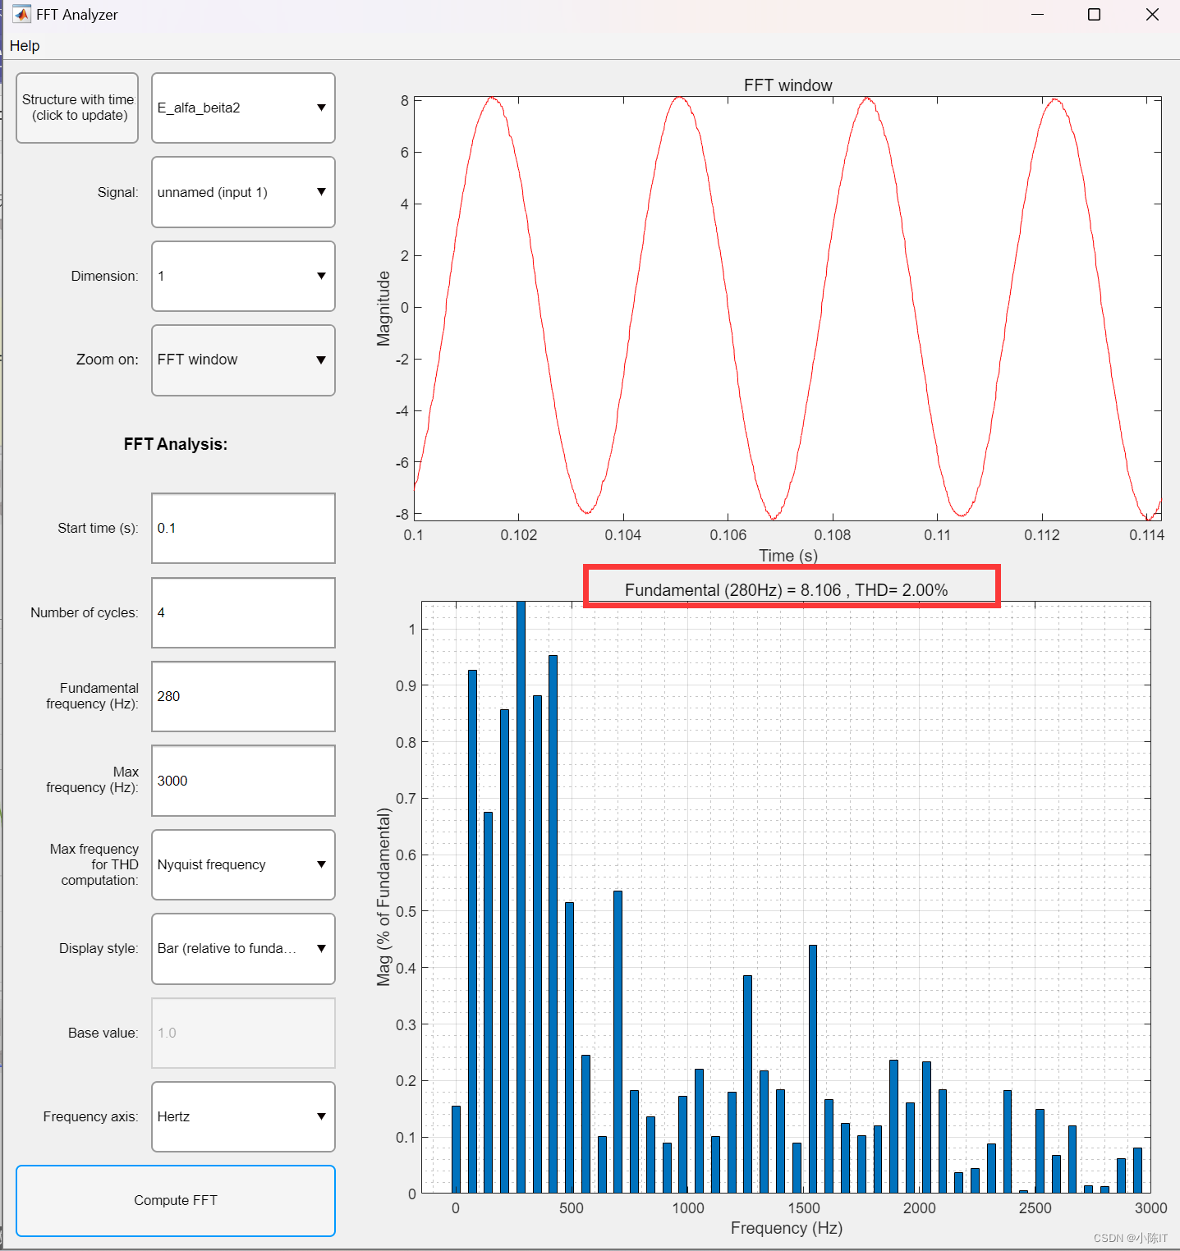Open the Display style dropdown
Screen dimensions: 1180x1251
(x=243, y=949)
